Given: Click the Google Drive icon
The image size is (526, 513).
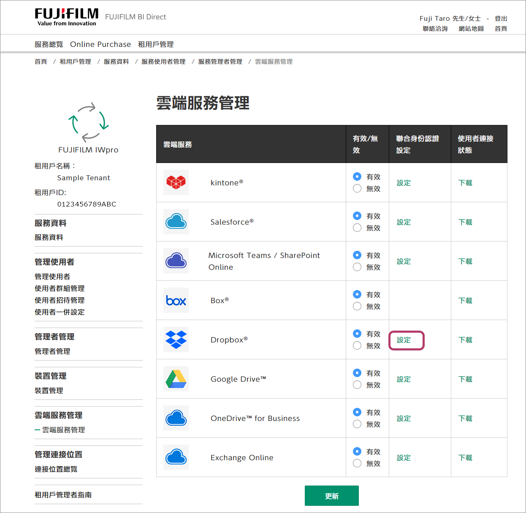Looking at the screenshot, I should pos(176,379).
